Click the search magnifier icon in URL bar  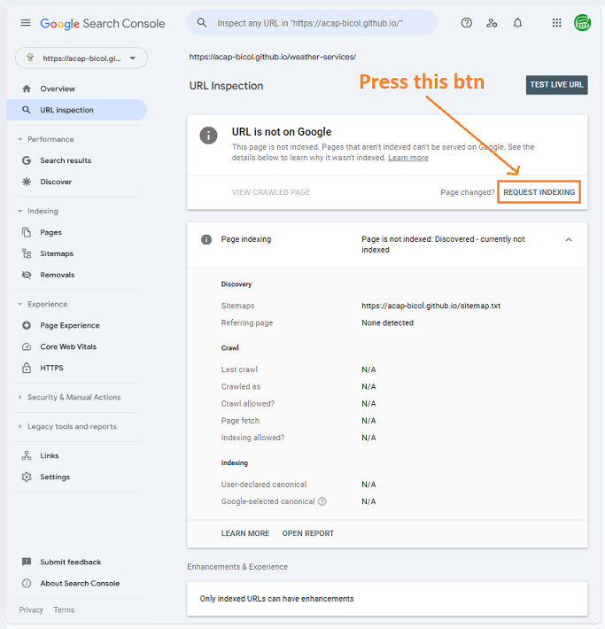(202, 23)
